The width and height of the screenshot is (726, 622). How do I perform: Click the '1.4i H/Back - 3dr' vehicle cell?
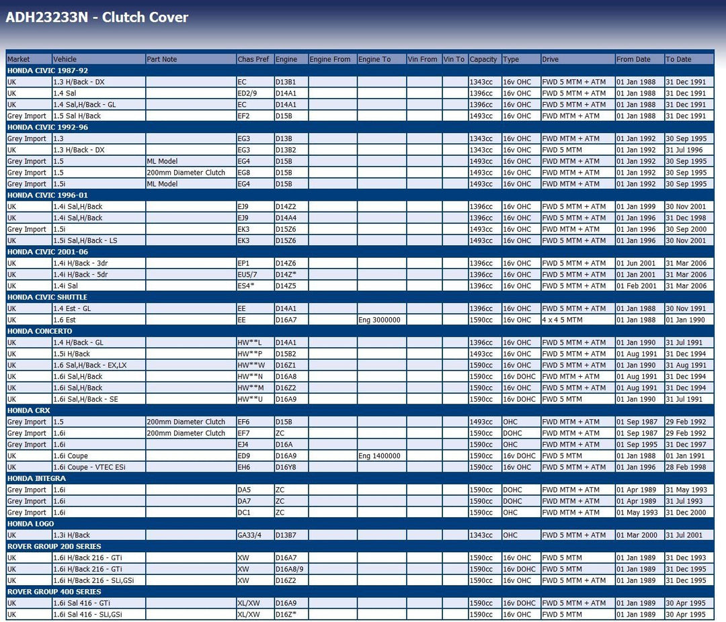(x=99, y=263)
